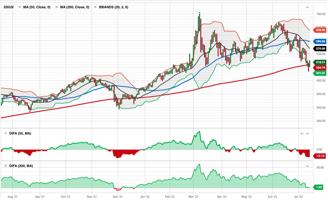Open MA (50, Close, 0) settings label

pos(37,7)
